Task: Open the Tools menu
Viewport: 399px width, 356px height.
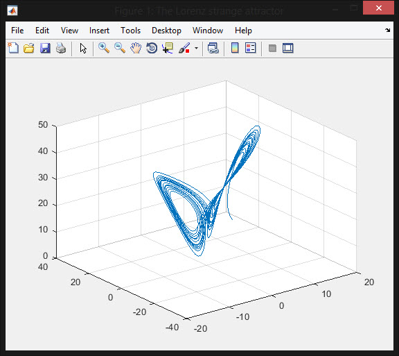Action: pos(130,31)
